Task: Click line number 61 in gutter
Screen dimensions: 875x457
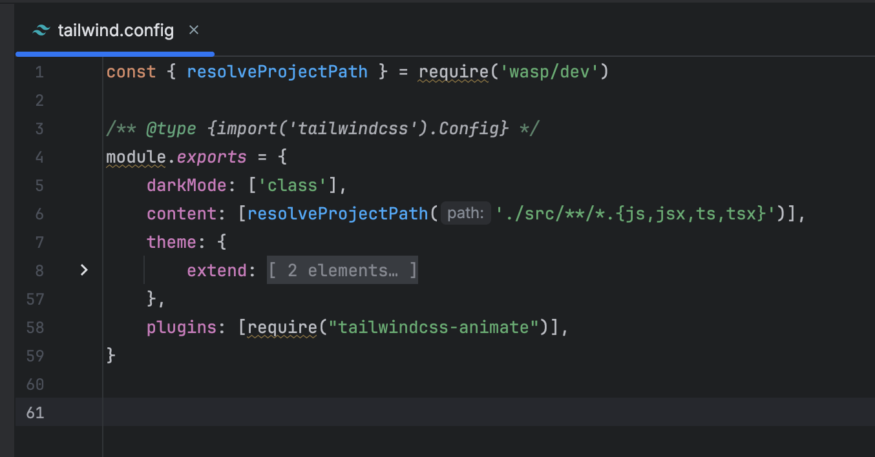Action: [36, 412]
